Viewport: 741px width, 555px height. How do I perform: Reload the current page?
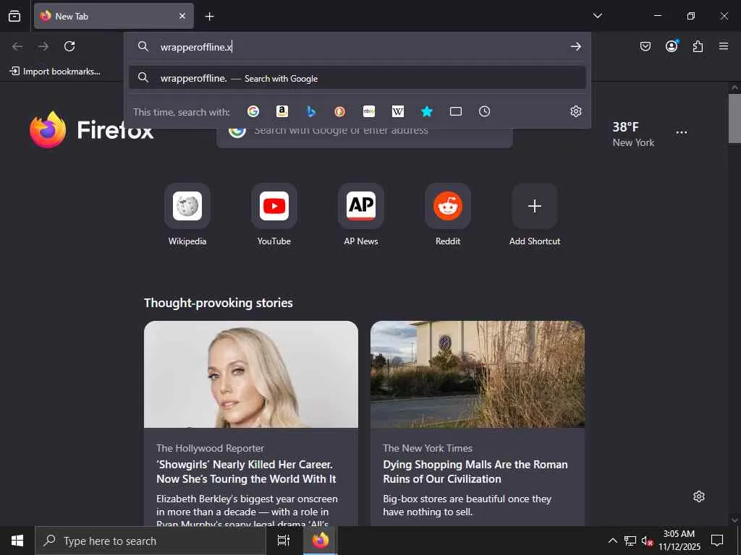pyautogui.click(x=69, y=46)
